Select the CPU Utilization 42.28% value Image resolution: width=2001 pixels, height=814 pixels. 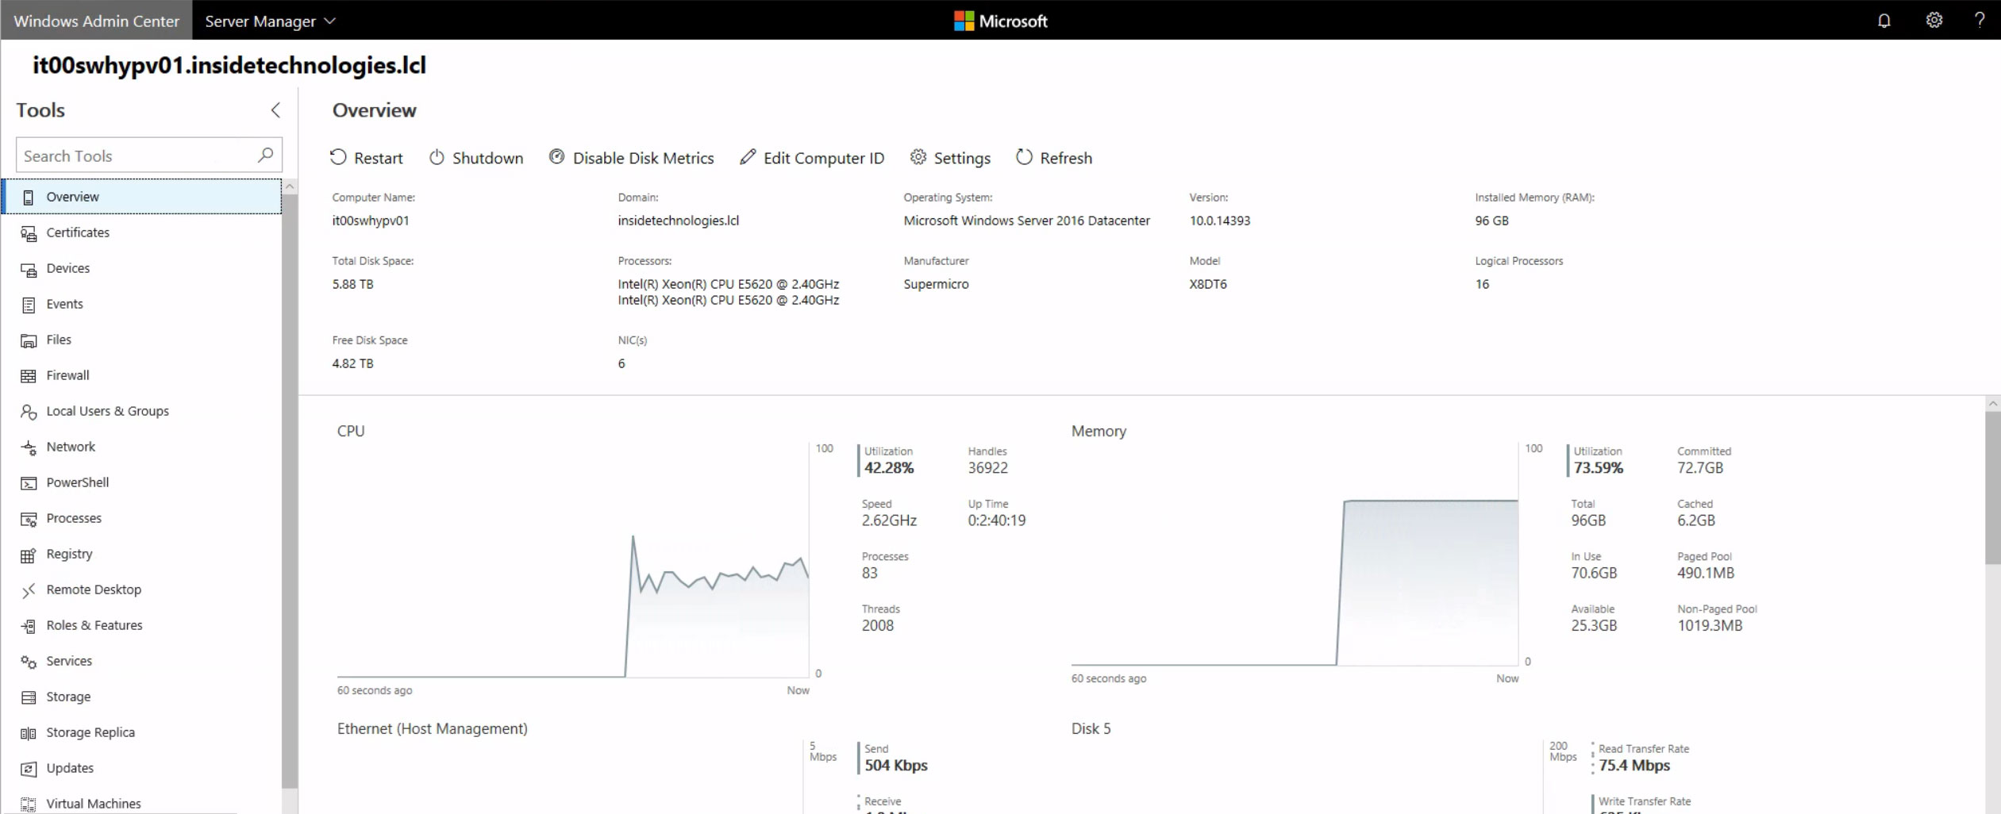889,468
